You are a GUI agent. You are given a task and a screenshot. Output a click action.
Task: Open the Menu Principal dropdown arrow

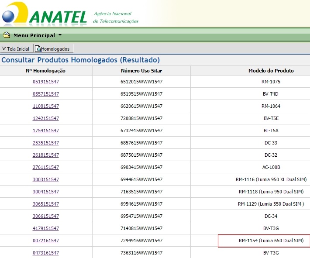point(60,35)
